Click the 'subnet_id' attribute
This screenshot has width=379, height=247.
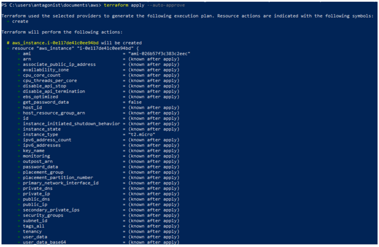(x=35, y=221)
